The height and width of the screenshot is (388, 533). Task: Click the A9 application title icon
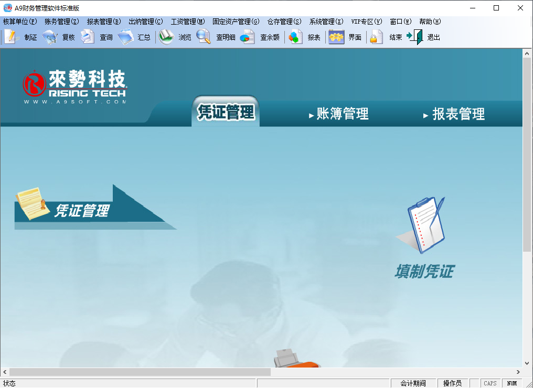point(7,8)
